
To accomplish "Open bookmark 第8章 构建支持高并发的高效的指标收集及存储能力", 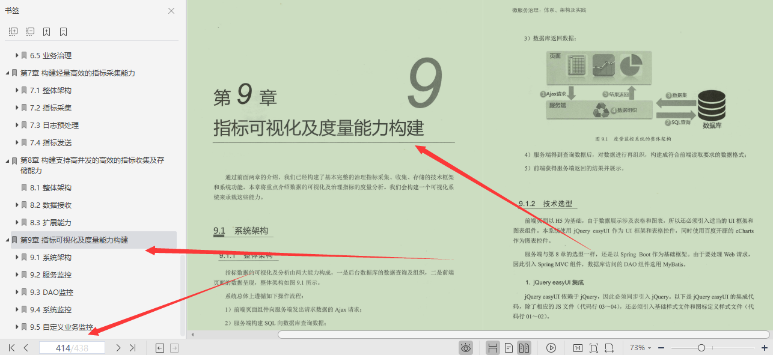I will [92, 165].
